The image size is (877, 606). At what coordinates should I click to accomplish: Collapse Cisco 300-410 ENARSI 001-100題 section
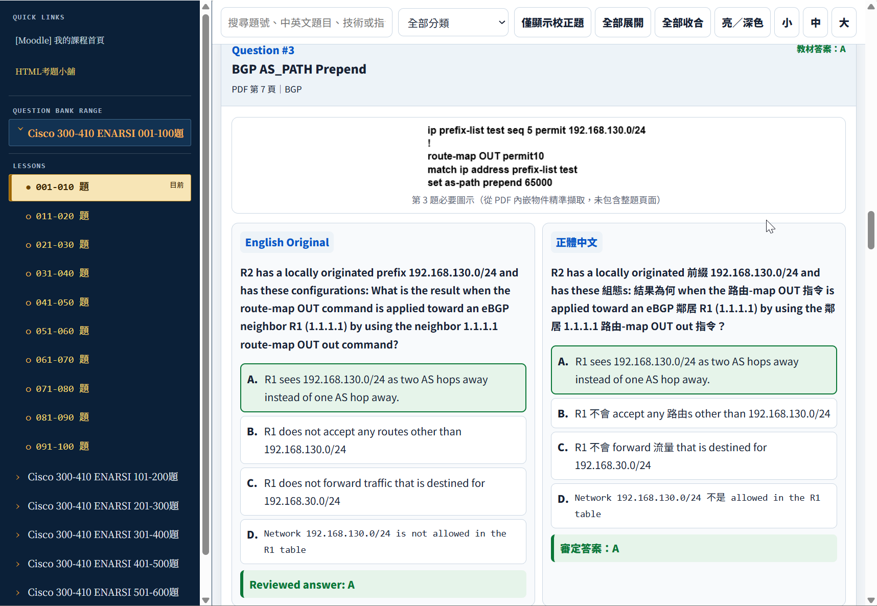[x=100, y=133]
